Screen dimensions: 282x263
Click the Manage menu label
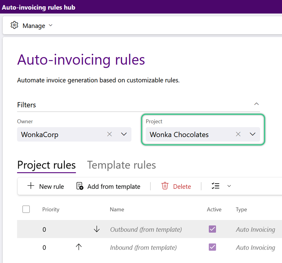coord(34,26)
